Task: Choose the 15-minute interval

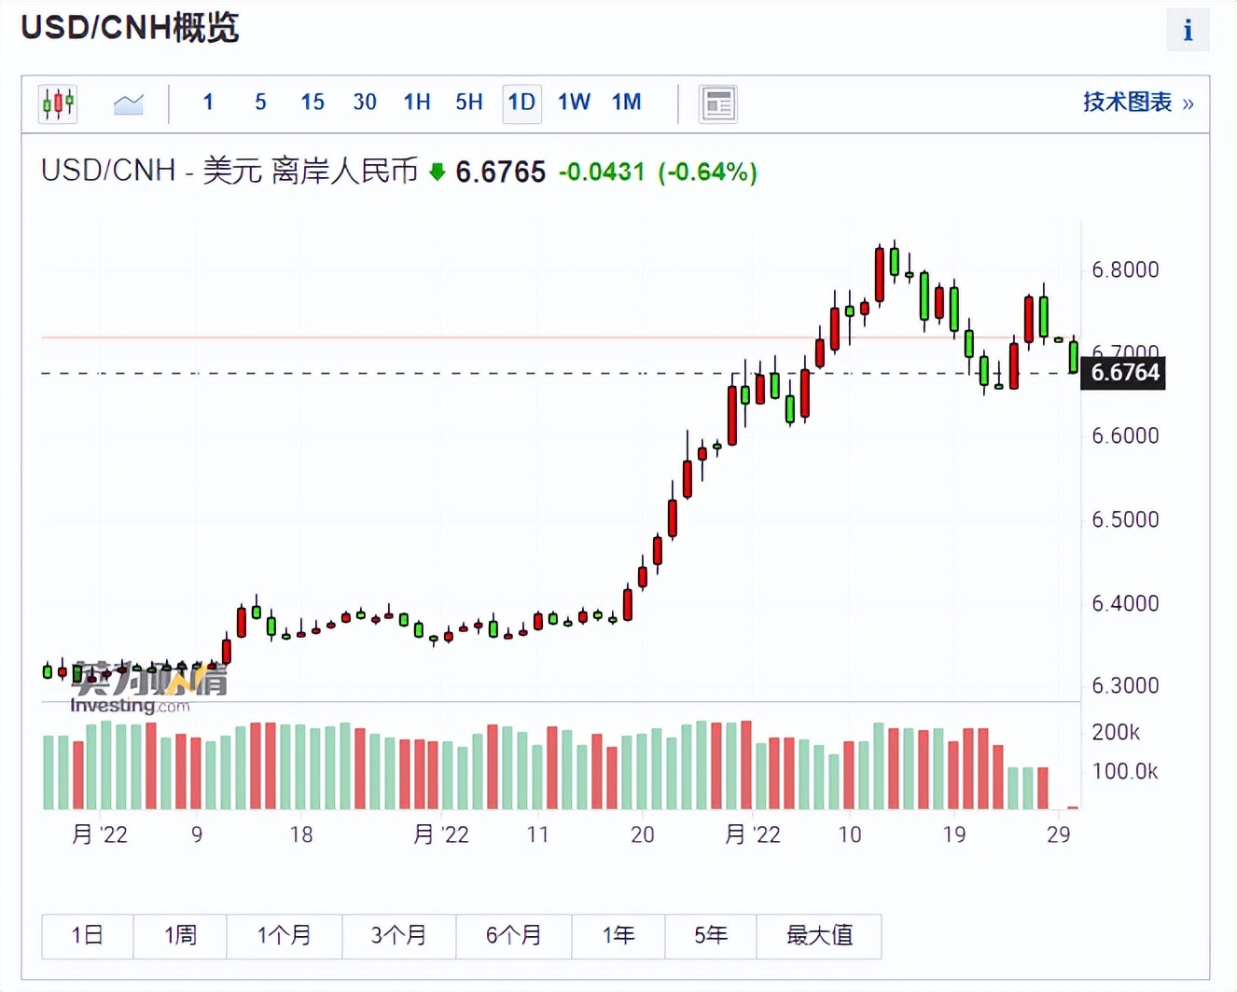Action: click(x=312, y=103)
